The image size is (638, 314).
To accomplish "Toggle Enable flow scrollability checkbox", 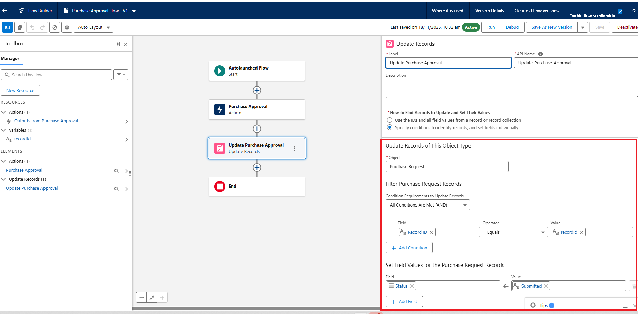I will pos(620,11).
